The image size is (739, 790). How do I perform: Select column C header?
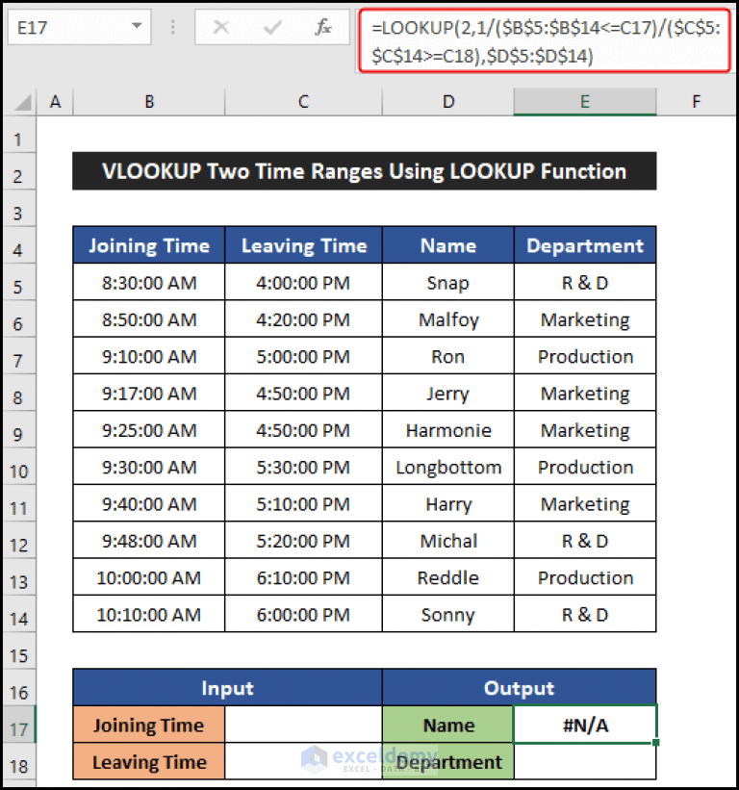(303, 102)
